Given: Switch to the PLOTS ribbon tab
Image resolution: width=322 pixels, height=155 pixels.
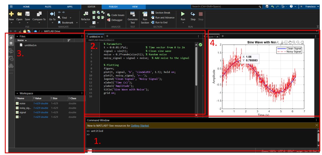Looking at the screenshot, I should pos(48,7).
